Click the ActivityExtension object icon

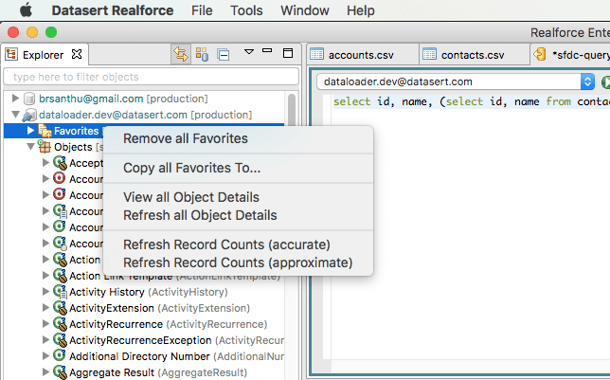pos(60,308)
